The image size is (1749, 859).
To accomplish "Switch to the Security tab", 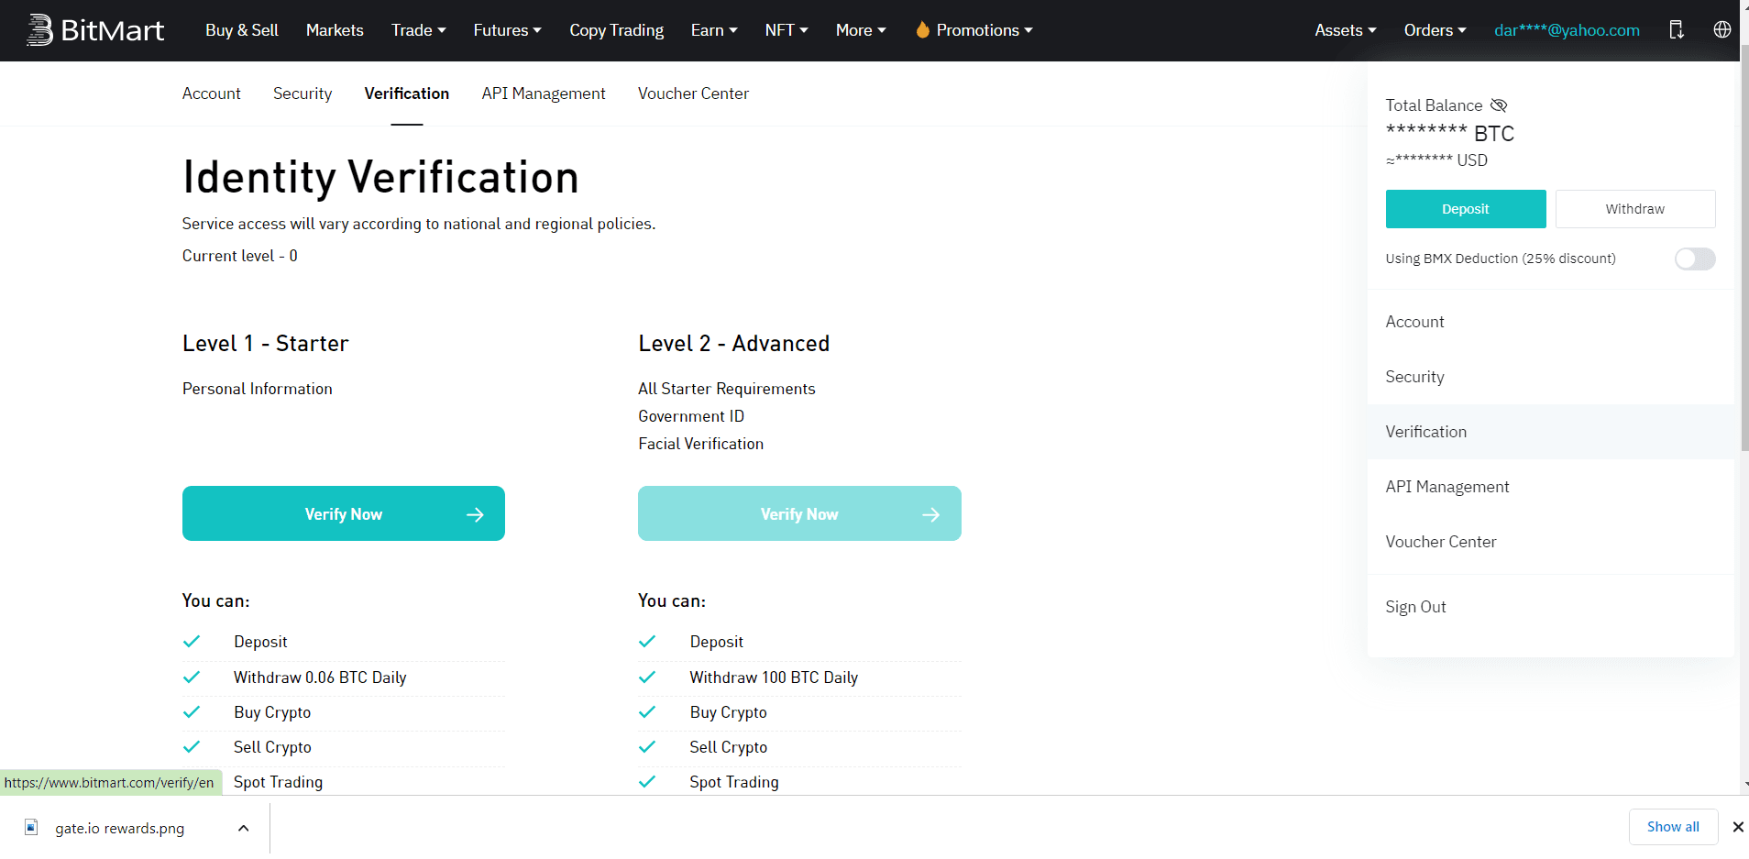I will tap(302, 94).
